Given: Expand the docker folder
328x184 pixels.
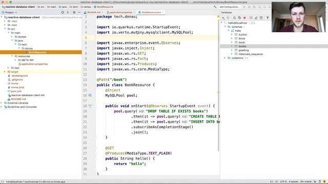Looking at the screenshot, I should (12, 37).
